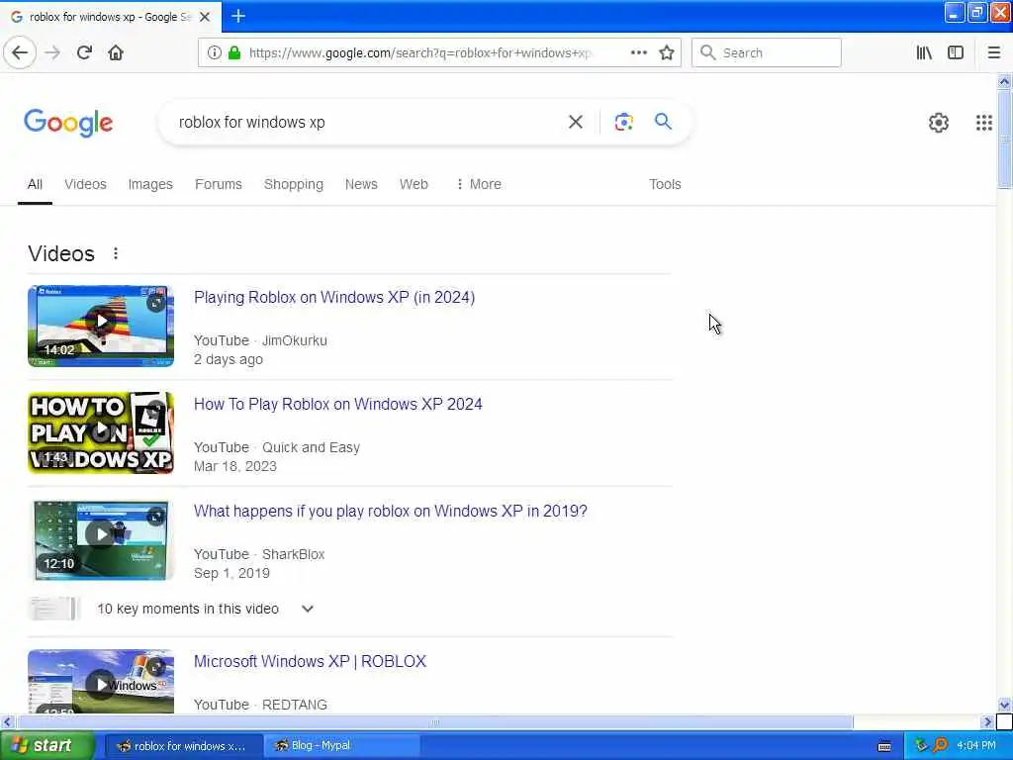This screenshot has width=1013, height=760.
Task: Click the Google logo
Action: 68,123
